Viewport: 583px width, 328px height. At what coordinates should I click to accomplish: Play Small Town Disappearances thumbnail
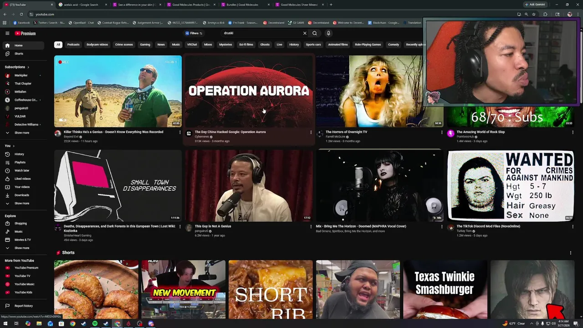coord(118,185)
